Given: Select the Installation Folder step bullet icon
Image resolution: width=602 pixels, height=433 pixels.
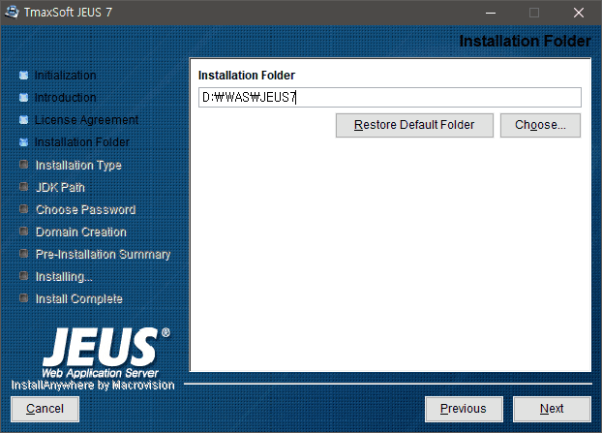Looking at the screenshot, I should pos(24,142).
